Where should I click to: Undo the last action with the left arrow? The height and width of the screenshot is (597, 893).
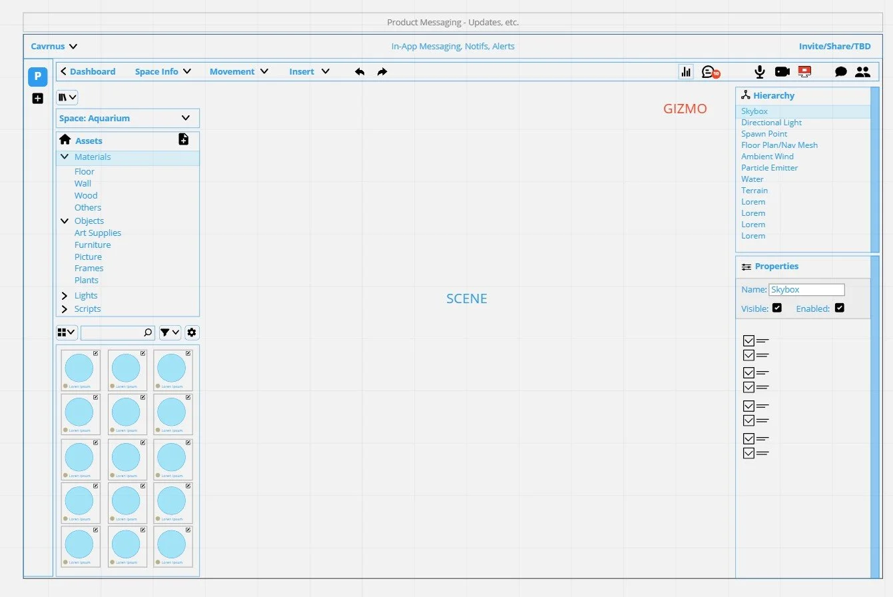coord(360,71)
